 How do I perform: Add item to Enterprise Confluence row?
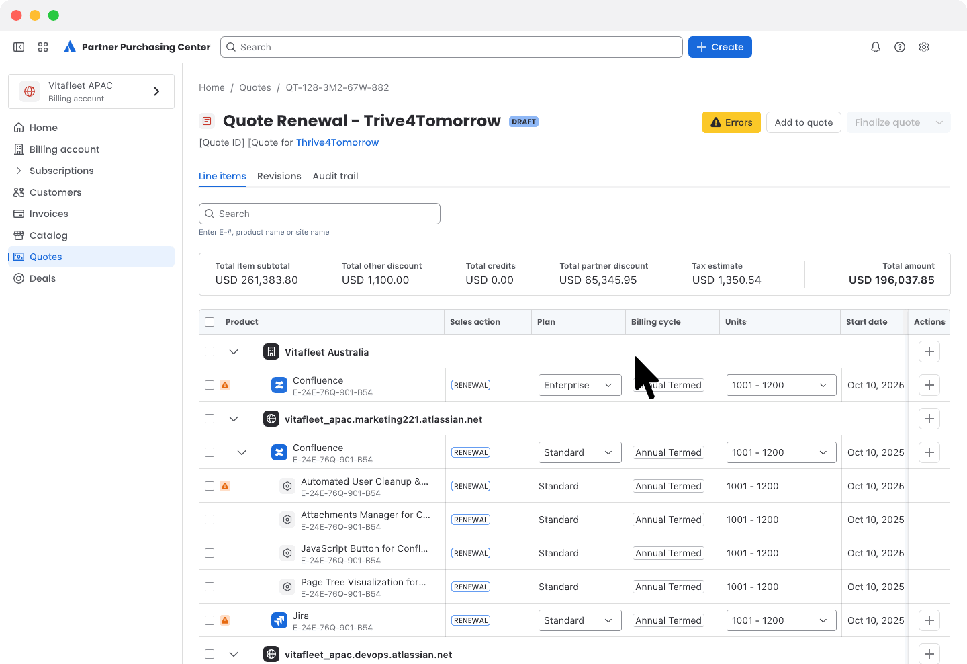pyautogui.click(x=929, y=385)
